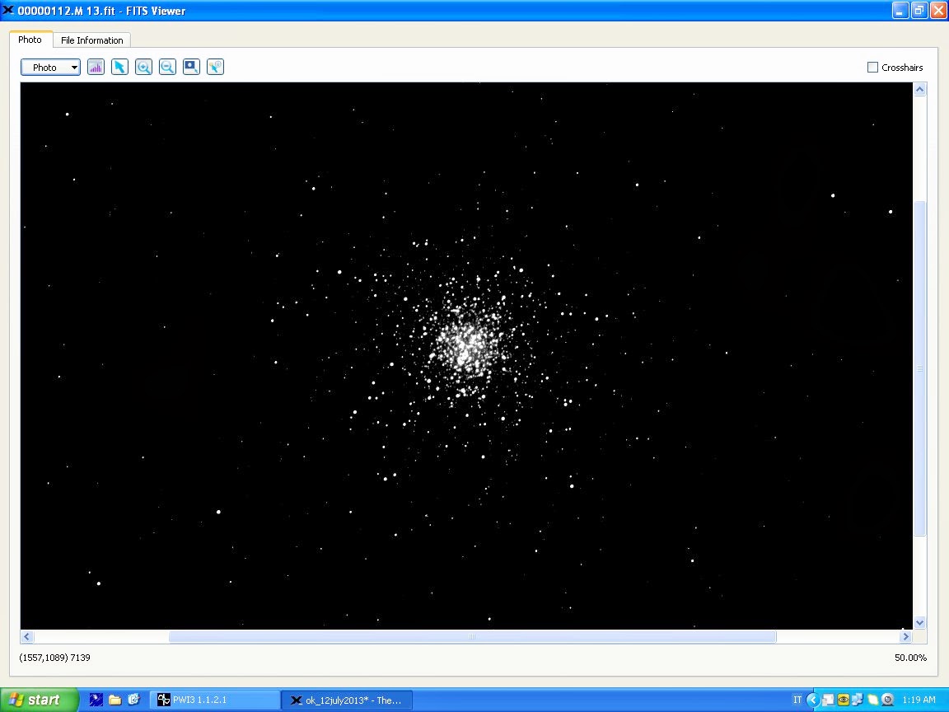Select the Photo tab
This screenshot has width=949, height=712.
(x=30, y=40)
